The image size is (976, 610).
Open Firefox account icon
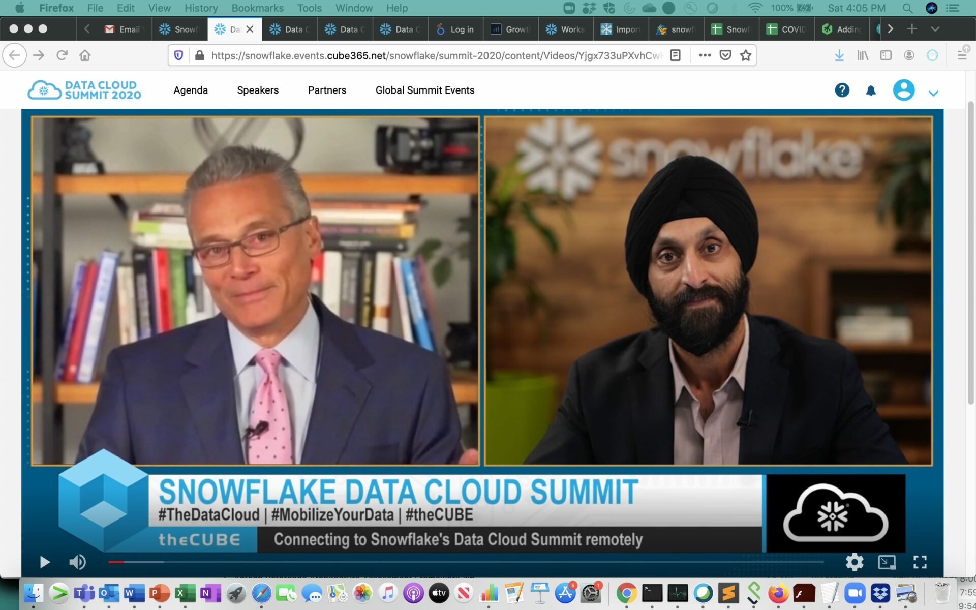click(x=909, y=55)
